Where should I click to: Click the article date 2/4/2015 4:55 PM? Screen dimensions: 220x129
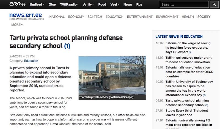tap(22, 56)
